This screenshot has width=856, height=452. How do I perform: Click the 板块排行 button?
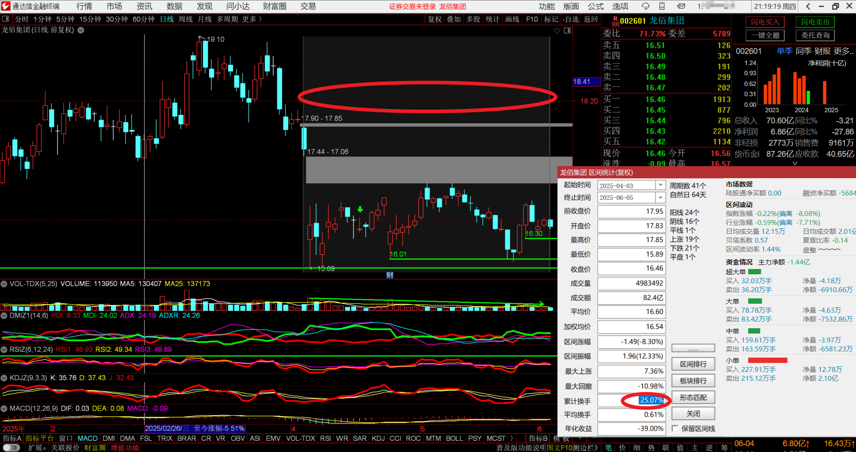pyautogui.click(x=693, y=380)
